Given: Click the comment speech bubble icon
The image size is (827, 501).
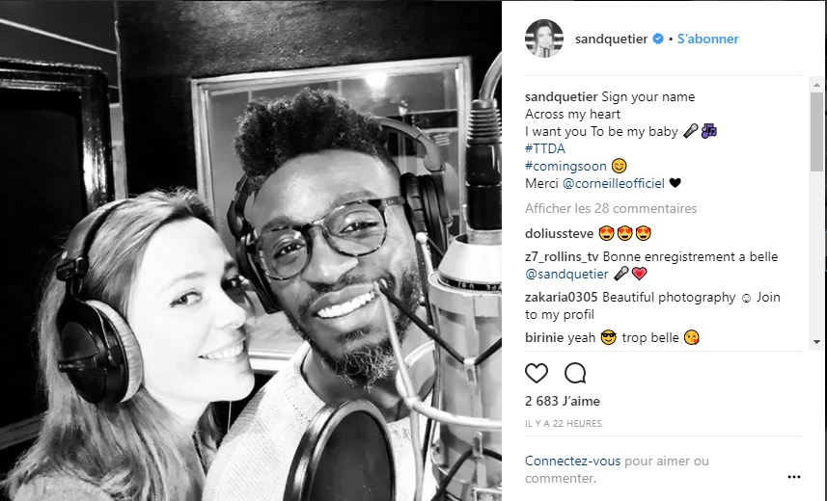Looking at the screenshot, I should point(575,373).
